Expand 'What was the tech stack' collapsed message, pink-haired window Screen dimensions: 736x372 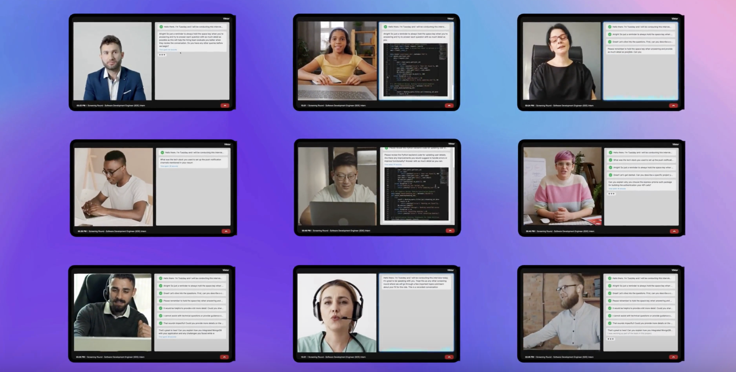643,160
